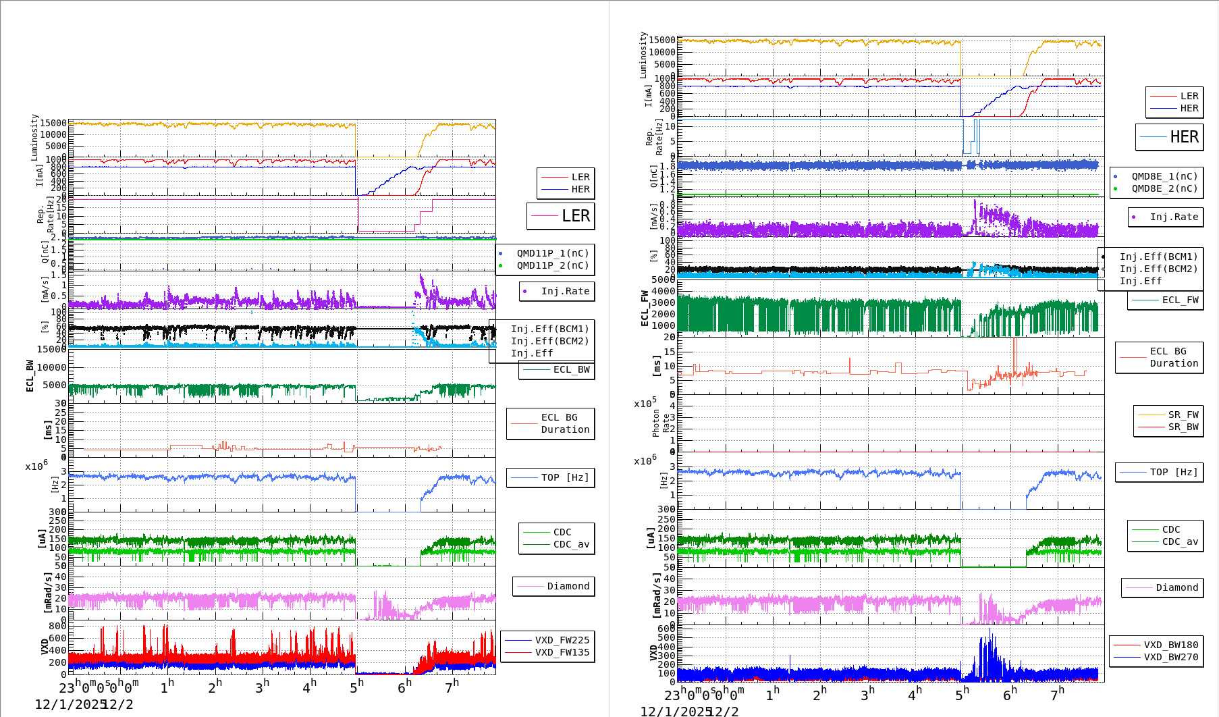
Task: Expand the large HER legend box
Action: pos(1171,137)
